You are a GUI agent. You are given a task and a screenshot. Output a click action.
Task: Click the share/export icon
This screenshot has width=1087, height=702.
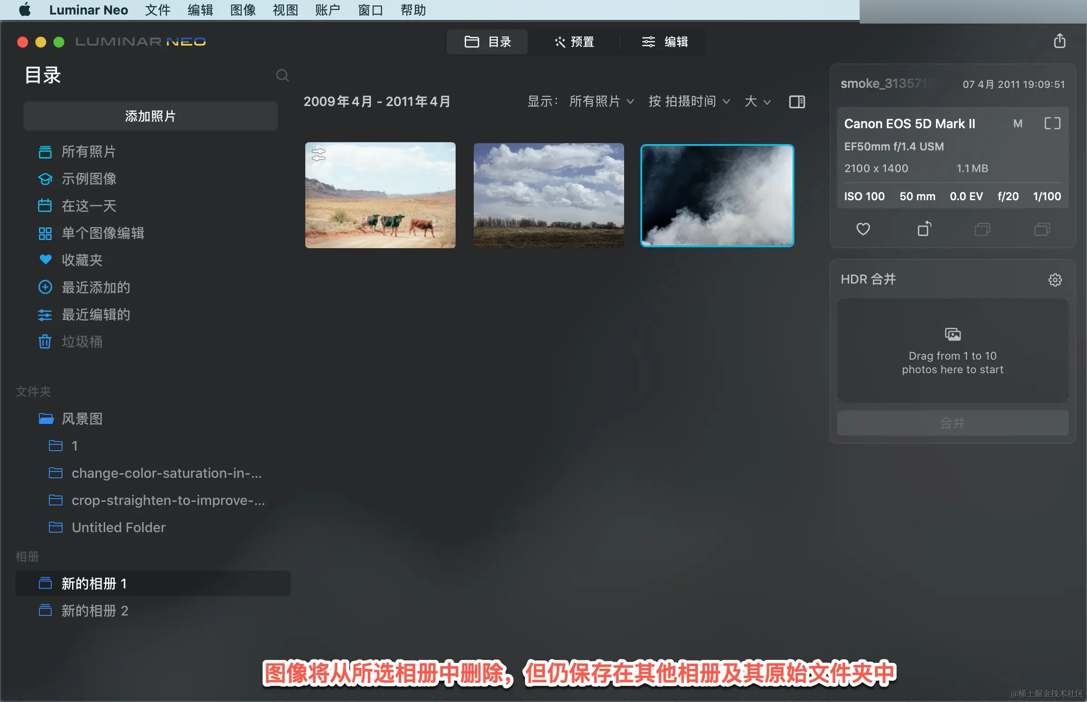point(1059,41)
